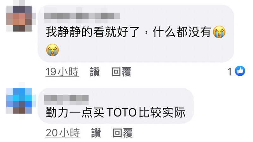Like the comment posted 20小時 ago

click(96, 133)
